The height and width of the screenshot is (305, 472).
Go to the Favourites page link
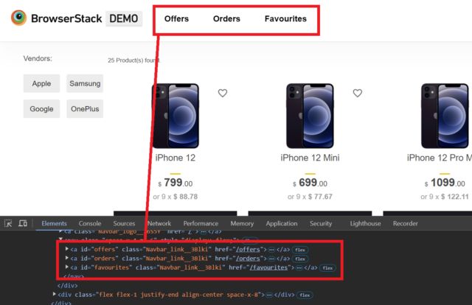(x=285, y=18)
